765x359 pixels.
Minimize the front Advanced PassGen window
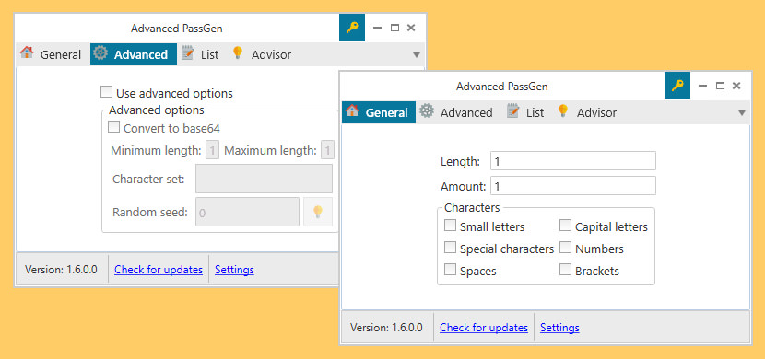click(x=702, y=87)
